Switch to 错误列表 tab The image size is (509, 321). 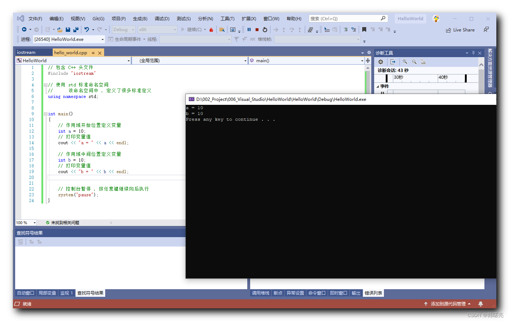click(373, 293)
